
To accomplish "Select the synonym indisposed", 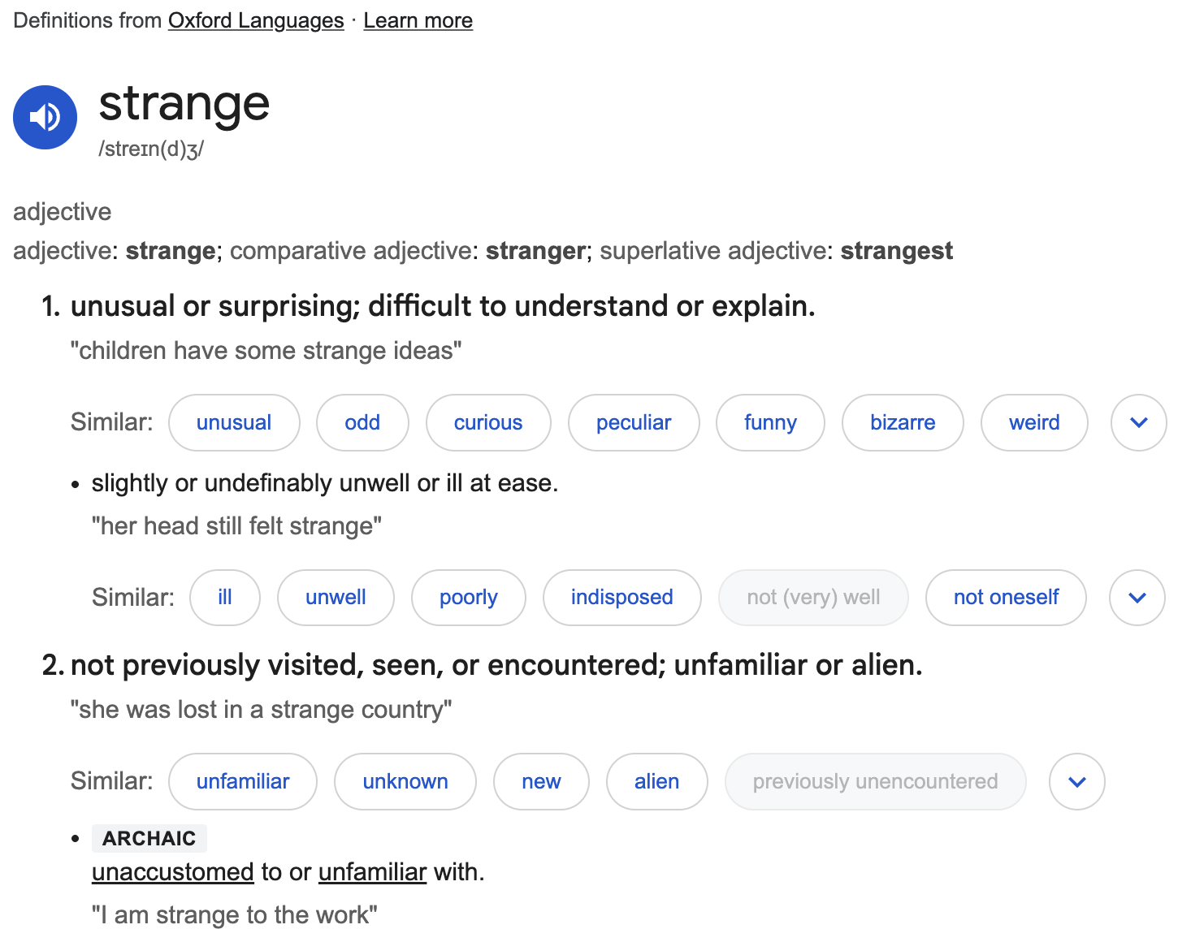I will 621,598.
